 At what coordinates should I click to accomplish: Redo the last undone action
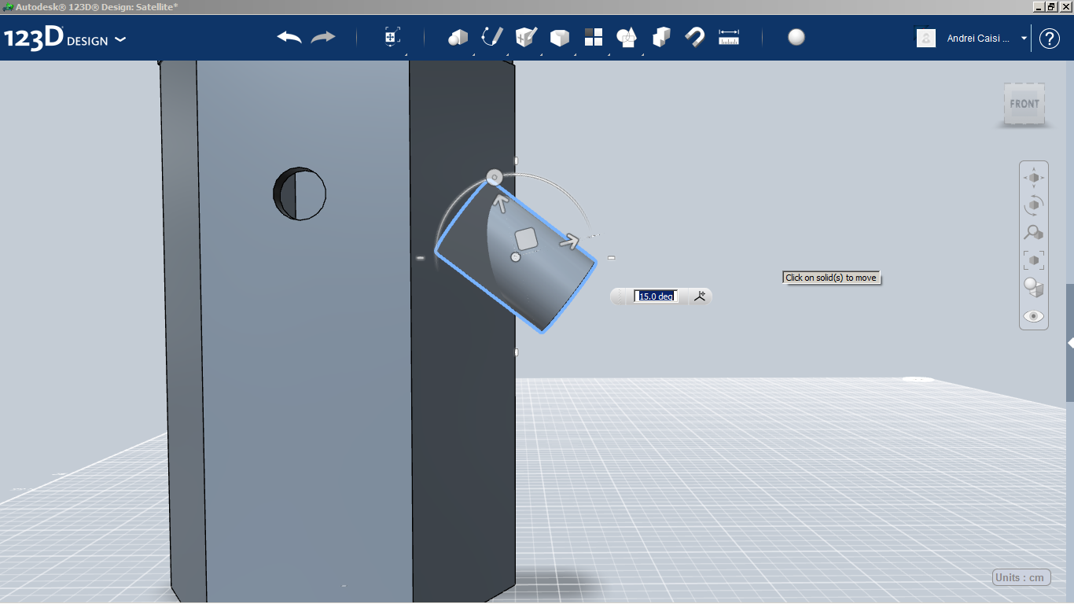click(x=323, y=37)
